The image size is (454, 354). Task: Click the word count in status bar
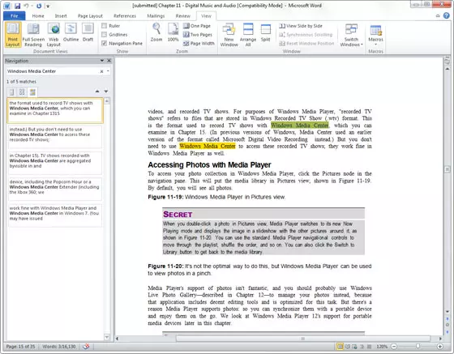59,346
